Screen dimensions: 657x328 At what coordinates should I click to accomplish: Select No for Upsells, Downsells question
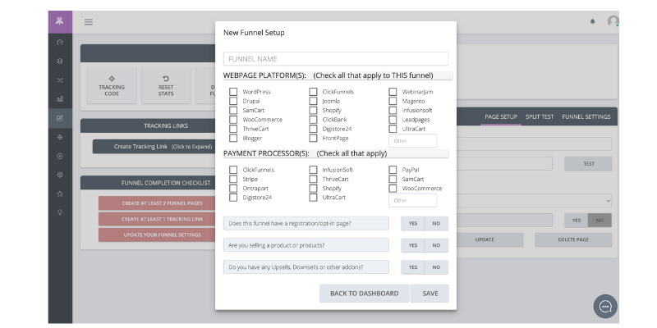(x=436, y=267)
